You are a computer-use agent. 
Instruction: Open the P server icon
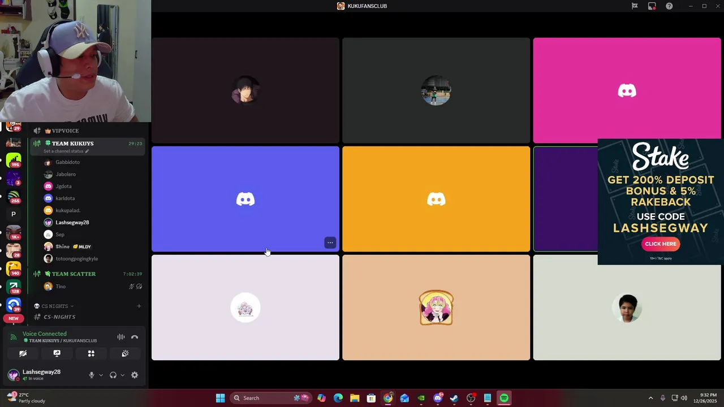click(14, 214)
